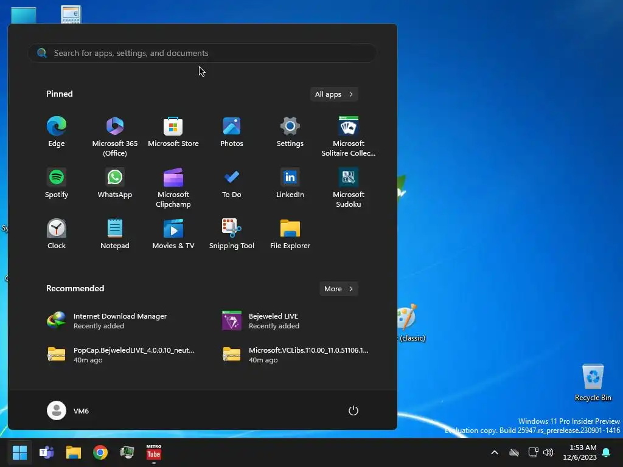This screenshot has width=623, height=467.
Task: Select the Recycle Bin desktop icon
Action: coord(593,383)
